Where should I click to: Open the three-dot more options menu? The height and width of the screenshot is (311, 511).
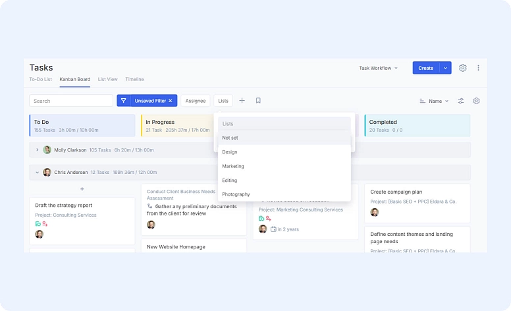point(479,68)
